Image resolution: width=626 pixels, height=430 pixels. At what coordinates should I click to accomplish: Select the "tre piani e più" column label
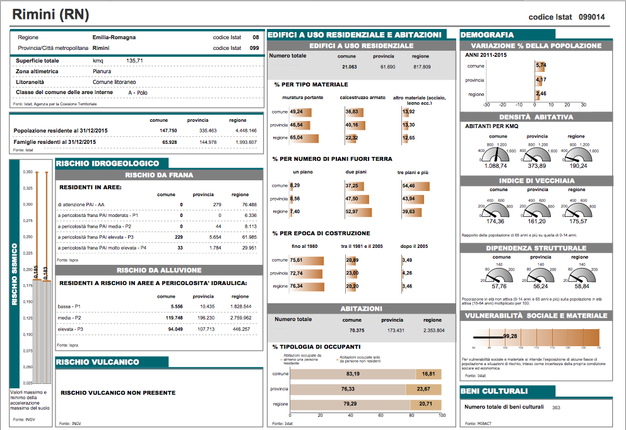(413, 173)
